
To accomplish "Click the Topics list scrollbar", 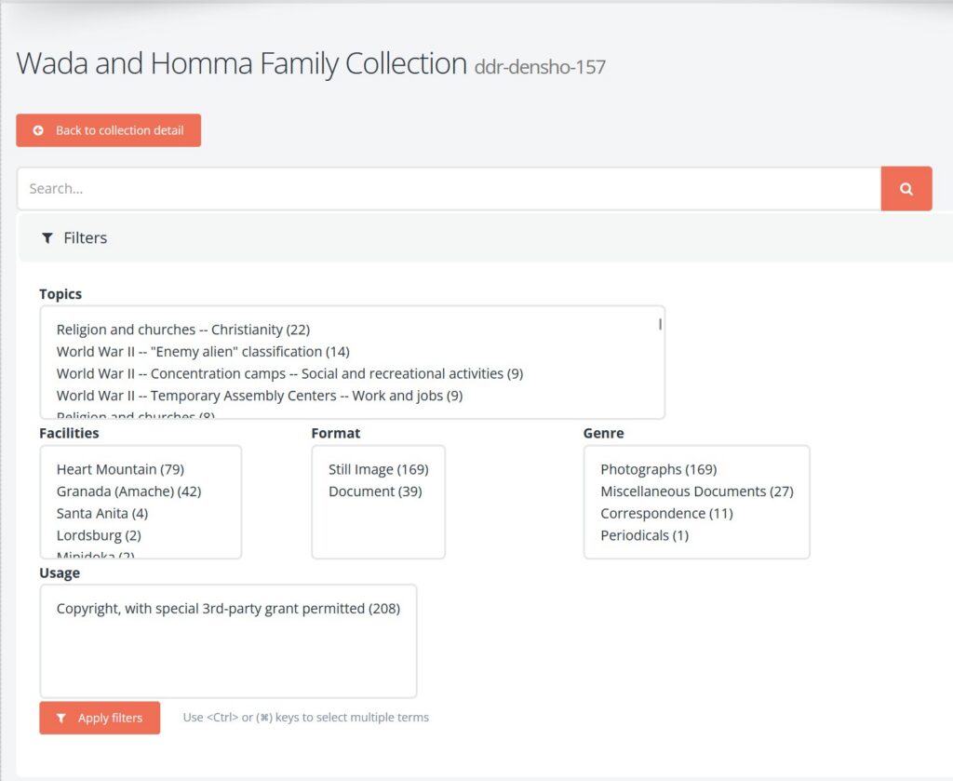I will point(659,325).
